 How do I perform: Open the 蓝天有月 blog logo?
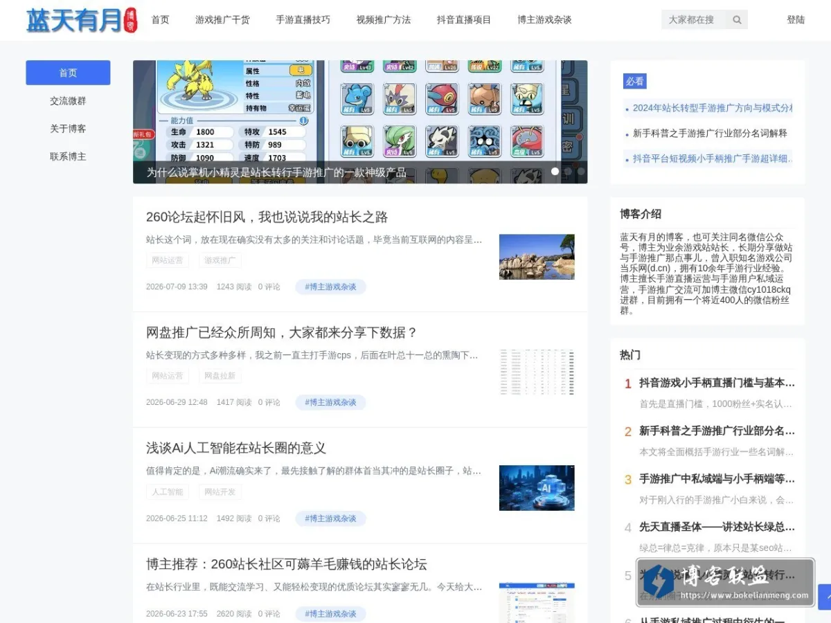(x=82, y=20)
